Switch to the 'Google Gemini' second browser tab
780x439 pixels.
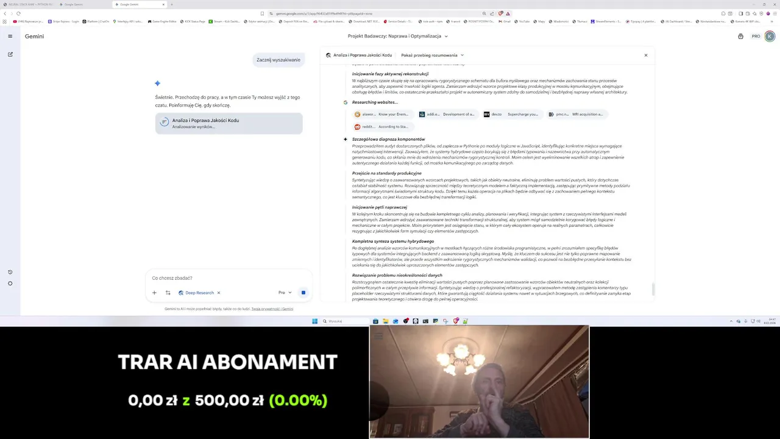click(x=83, y=4)
